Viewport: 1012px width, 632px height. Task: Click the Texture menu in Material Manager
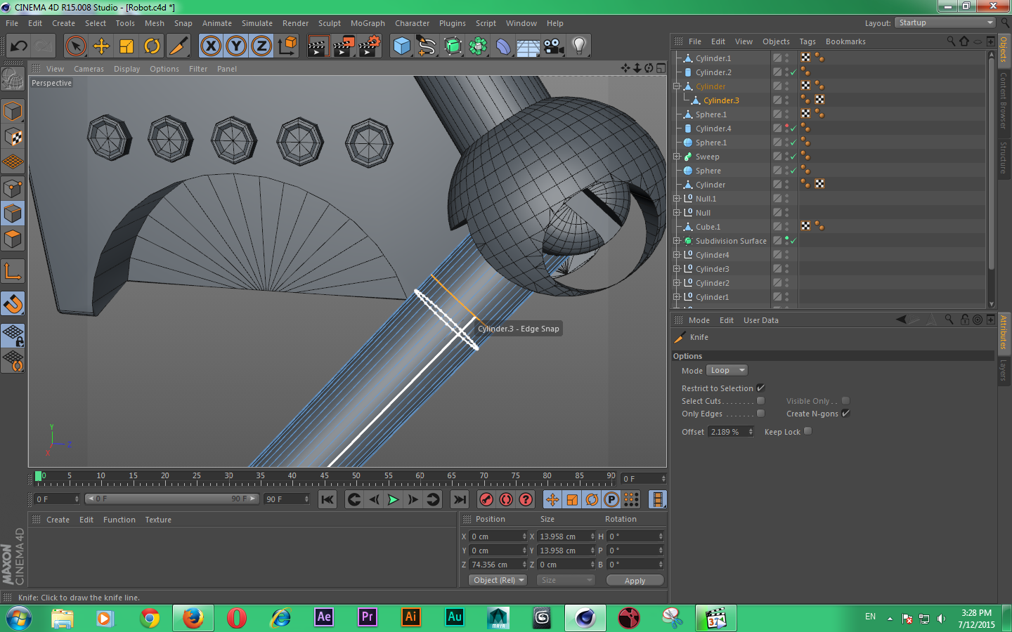pyautogui.click(x=158, y=520)
